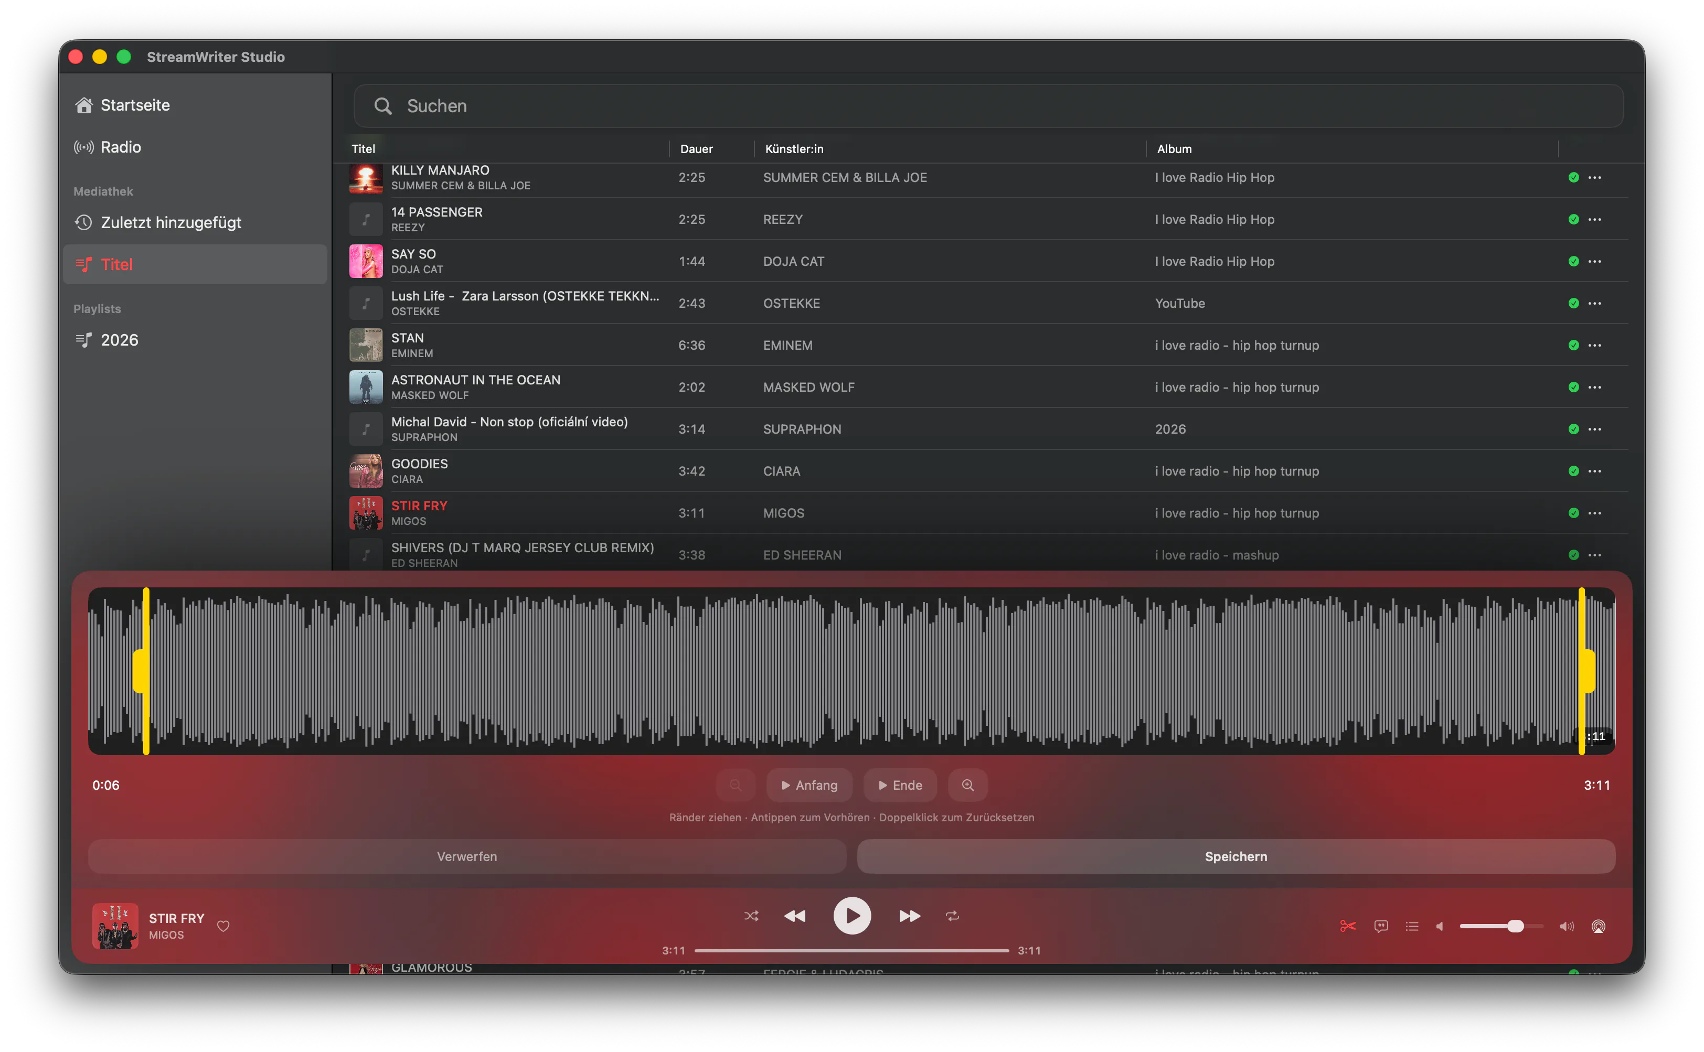
Task: Toggle the scissors trim editor
Action: click(1348, 926)
